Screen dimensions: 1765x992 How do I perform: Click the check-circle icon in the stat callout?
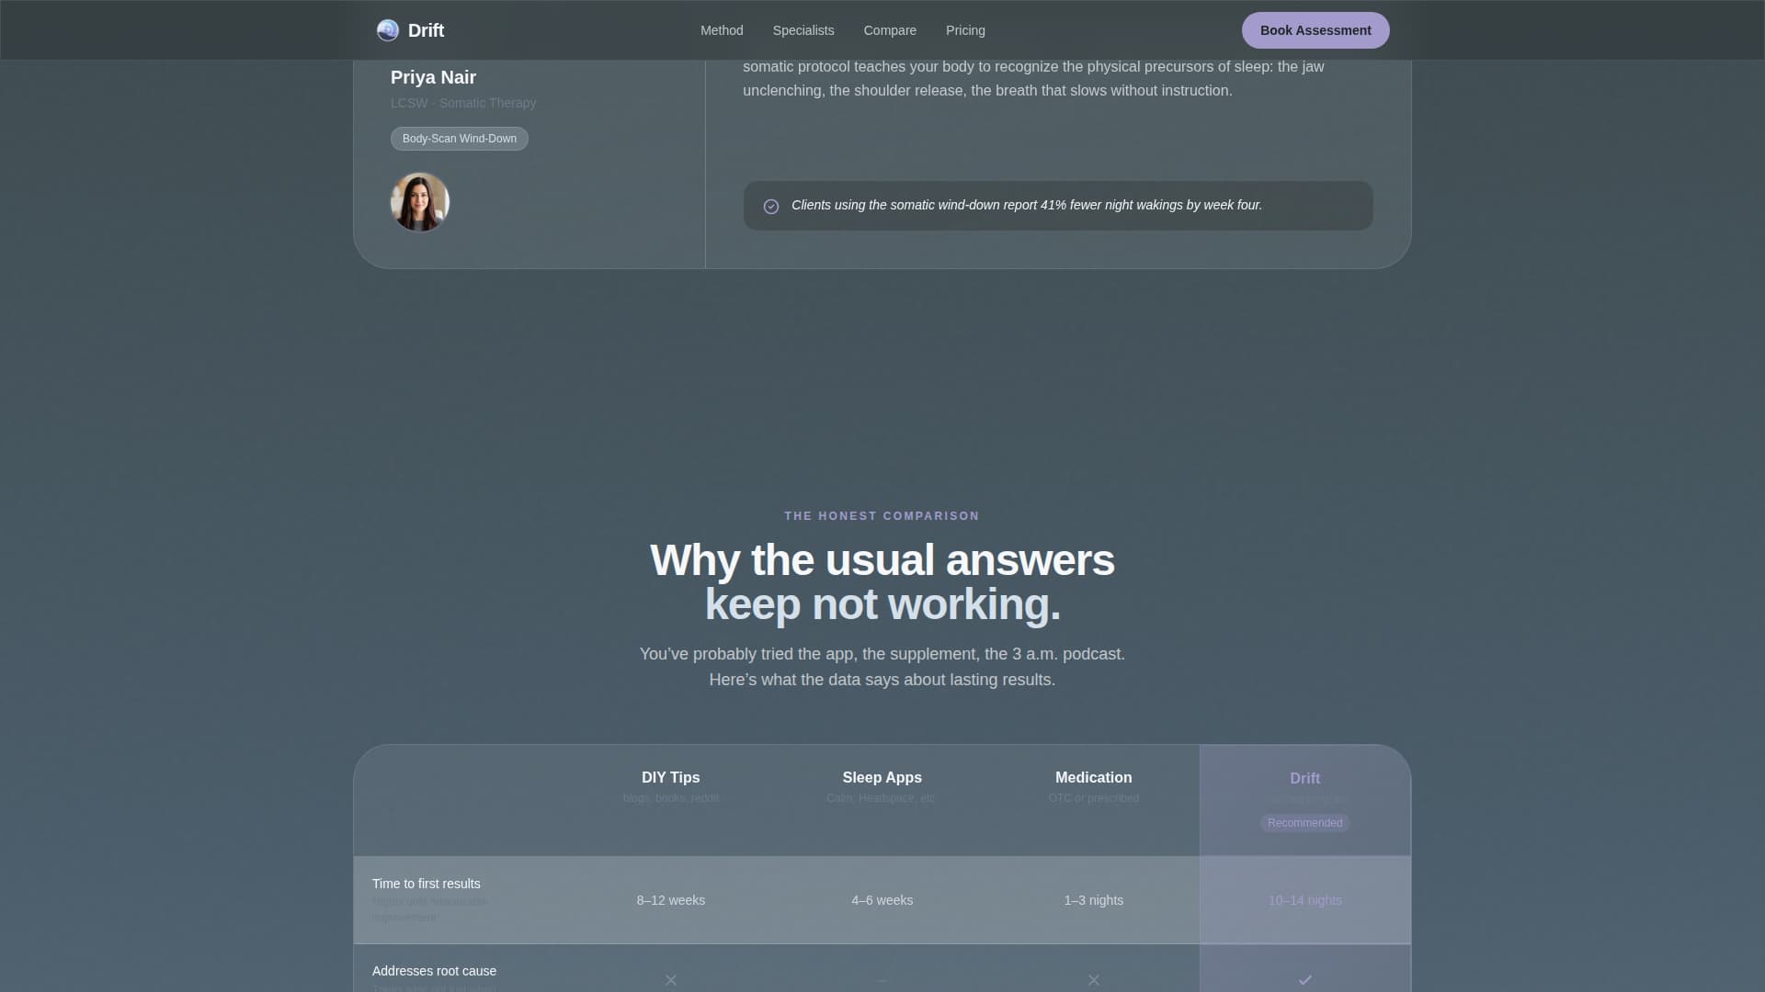[771, 207]
